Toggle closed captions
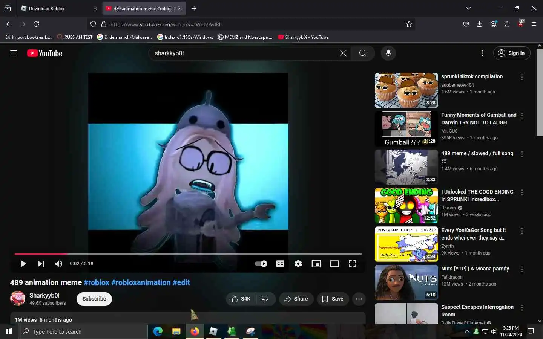The height and width of the screenshot is (339, 543). (280, 264)
